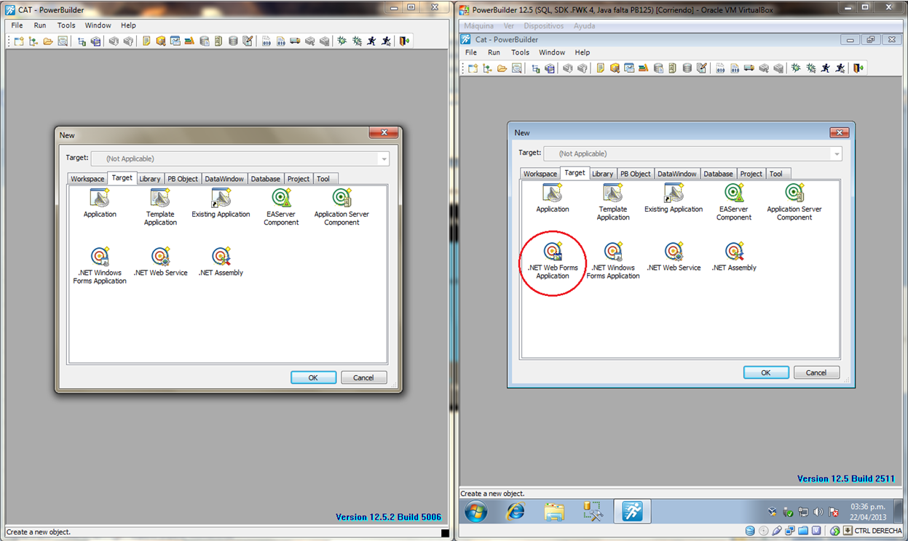Choose .NET Web Service in VirtualBox dialog
This screenshot has width=908, height=541.
point(674,257)
